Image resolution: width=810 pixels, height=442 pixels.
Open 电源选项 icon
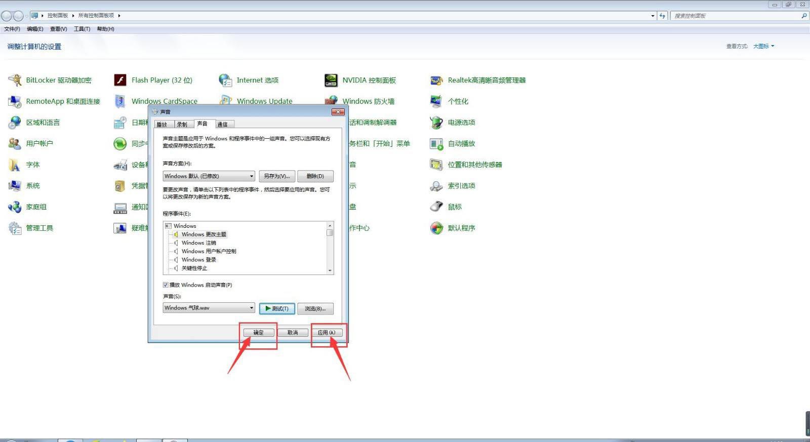436,123
